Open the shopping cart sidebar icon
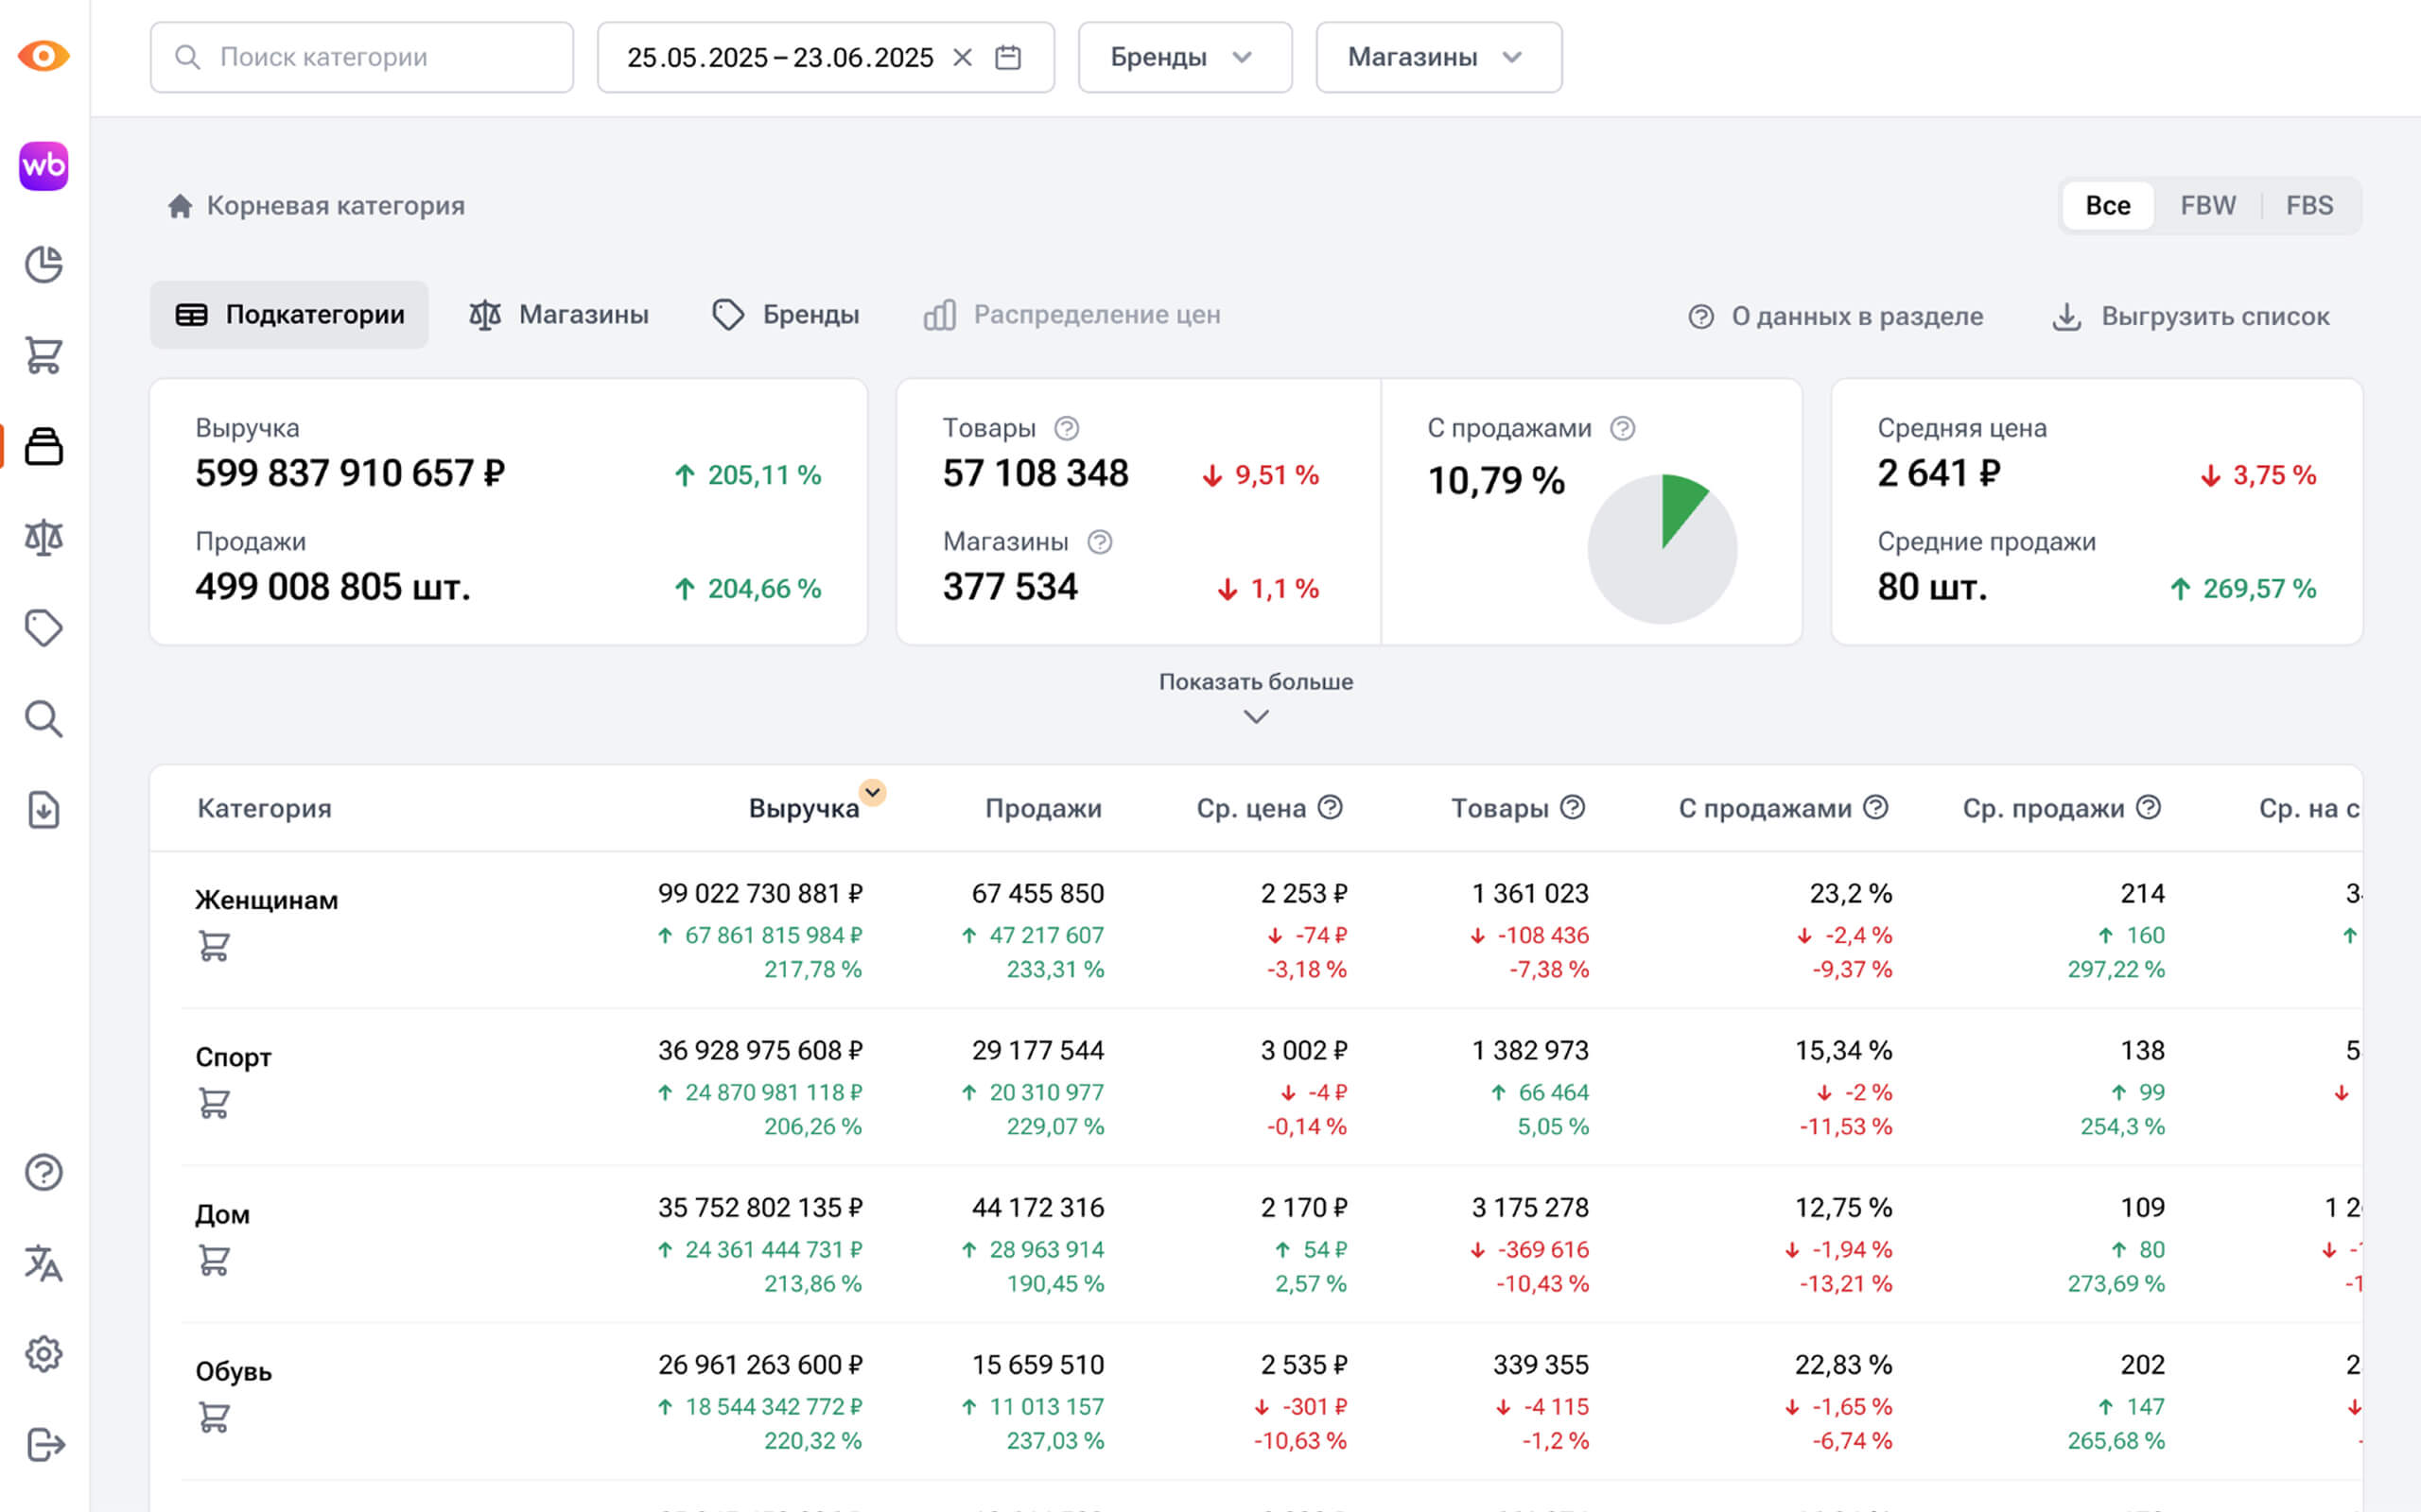The width and height of the screenshot is (2421, 1512). (43, 355)
